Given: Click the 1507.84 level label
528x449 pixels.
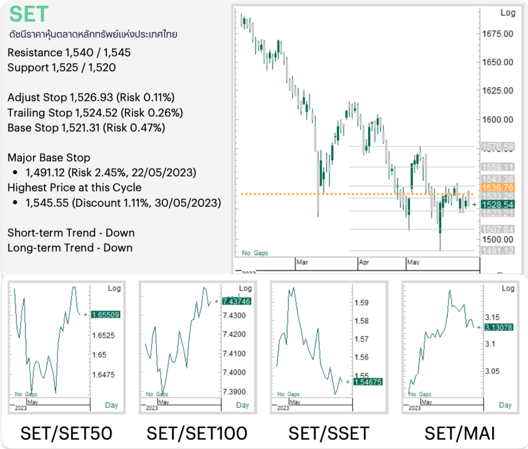Looking at the screenshot, I should 498,229.
